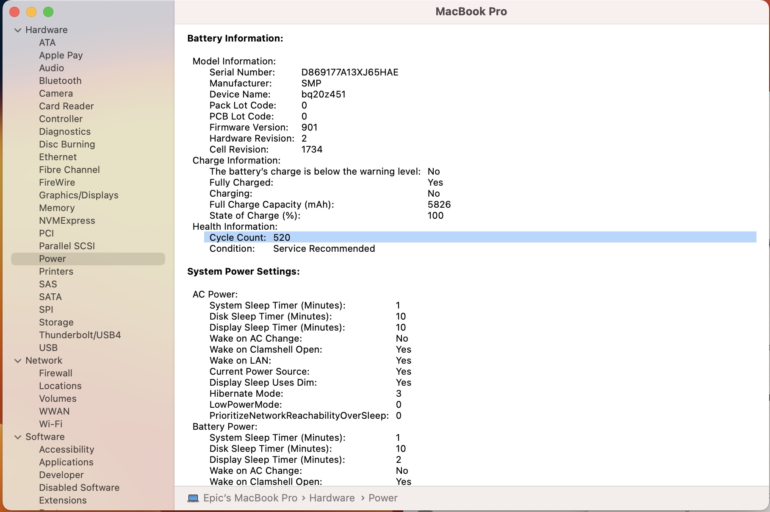Select the USB sidebar item
The height and width of the screenshot is (512, 770).
tap(48, 348)
